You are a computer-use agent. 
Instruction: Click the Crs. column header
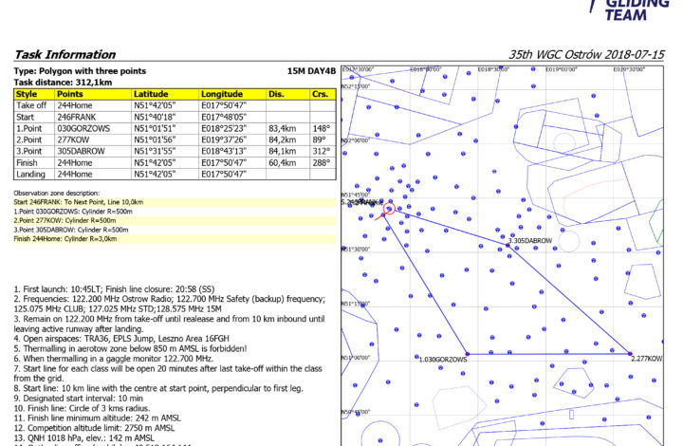319,95
